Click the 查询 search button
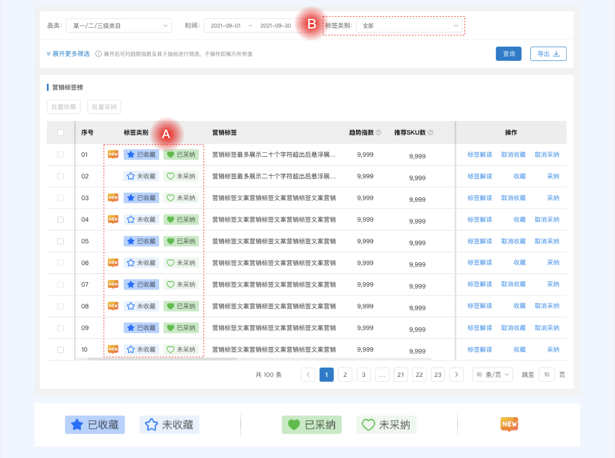Screen dimensions: 615x458 [x=509, y=54]
